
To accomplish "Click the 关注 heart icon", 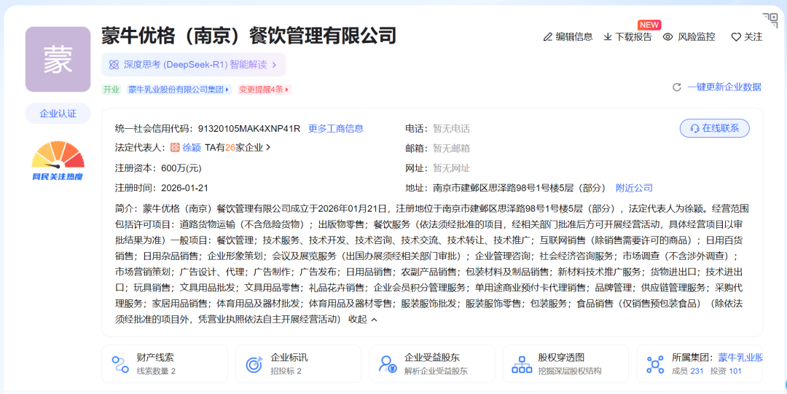I will (736, 37).
